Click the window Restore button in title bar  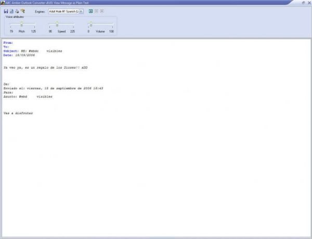(304, 3)
